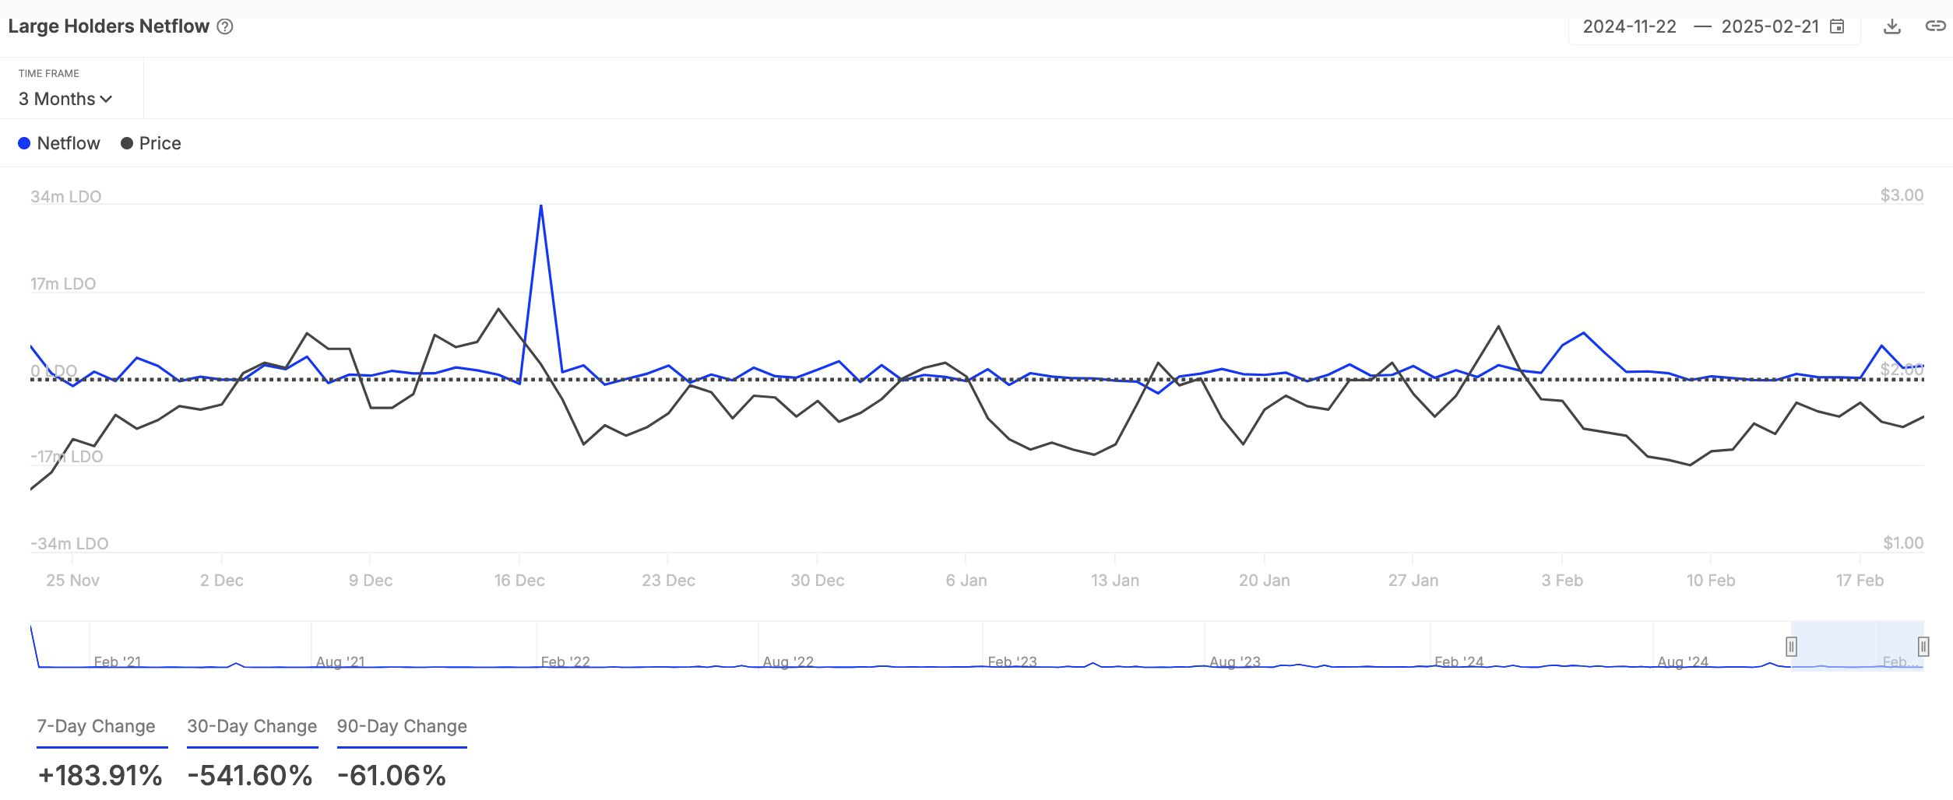The height and width of the screenshot is (800, 1953).
Task: Click the help icon beside Large Holders Netflow
Action: pos(225,26)
